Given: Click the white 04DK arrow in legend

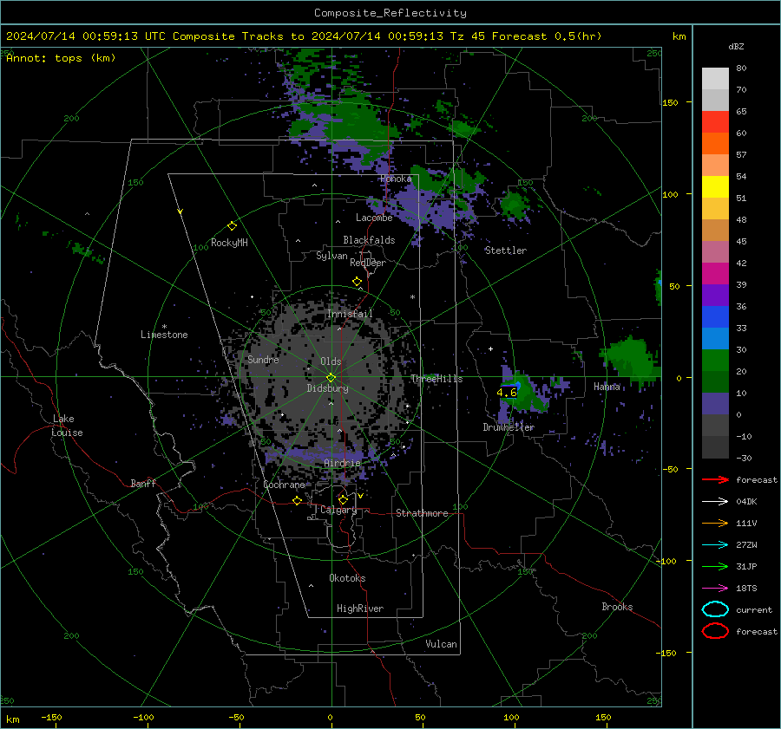Looking at the screenshot, I should 715,502.
